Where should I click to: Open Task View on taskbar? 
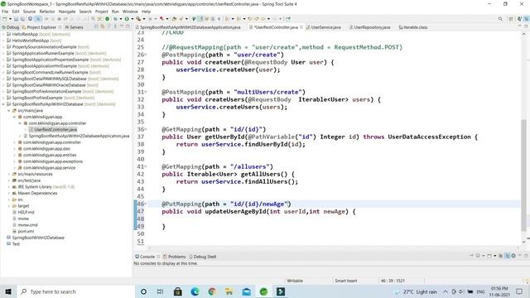pyautogui.click(x=160, y=291)
